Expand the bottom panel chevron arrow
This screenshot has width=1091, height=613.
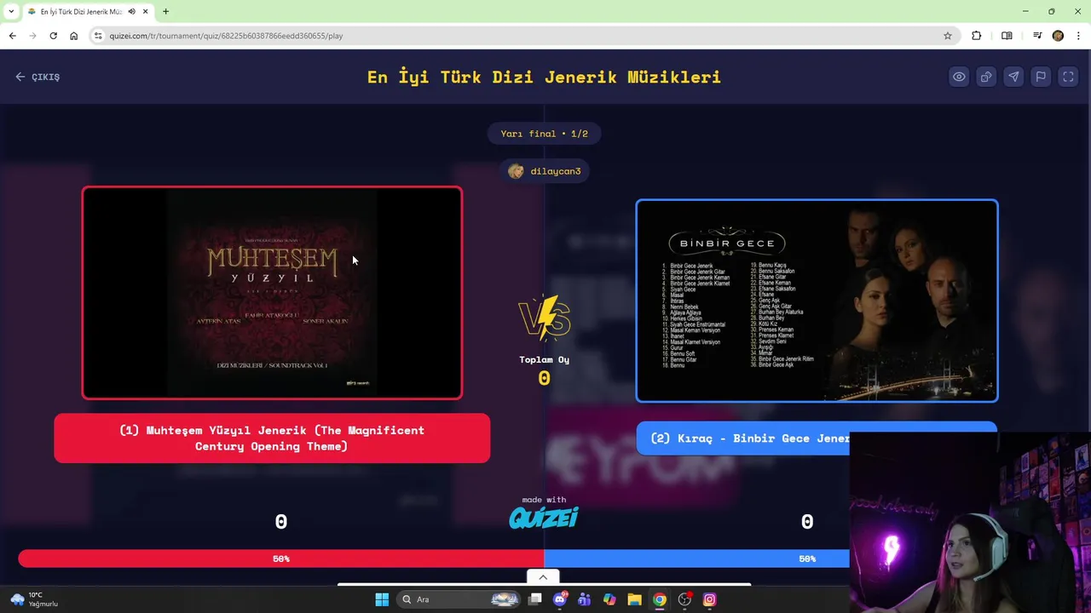pyautogui.click(x=543, y=577)
